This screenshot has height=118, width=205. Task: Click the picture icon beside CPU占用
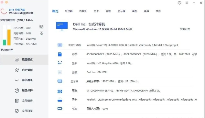tap(41, 27)
